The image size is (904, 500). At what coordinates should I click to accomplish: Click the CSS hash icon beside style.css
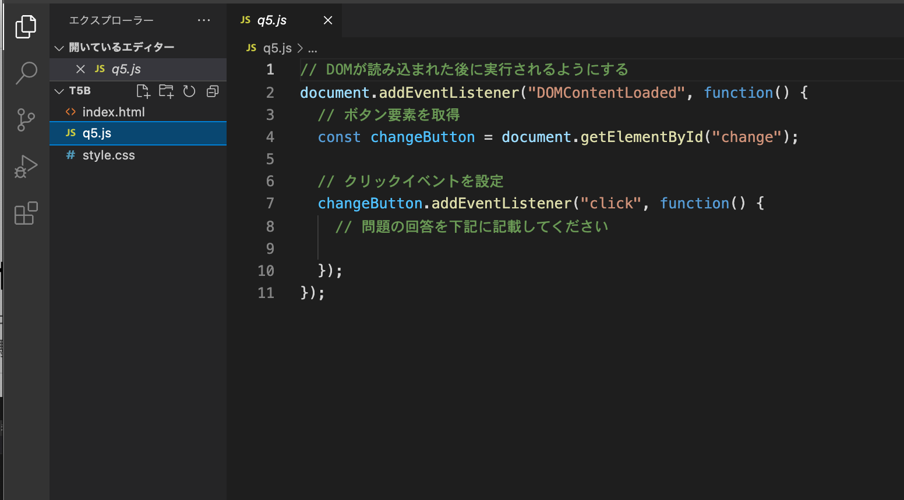tap(70, 155)
